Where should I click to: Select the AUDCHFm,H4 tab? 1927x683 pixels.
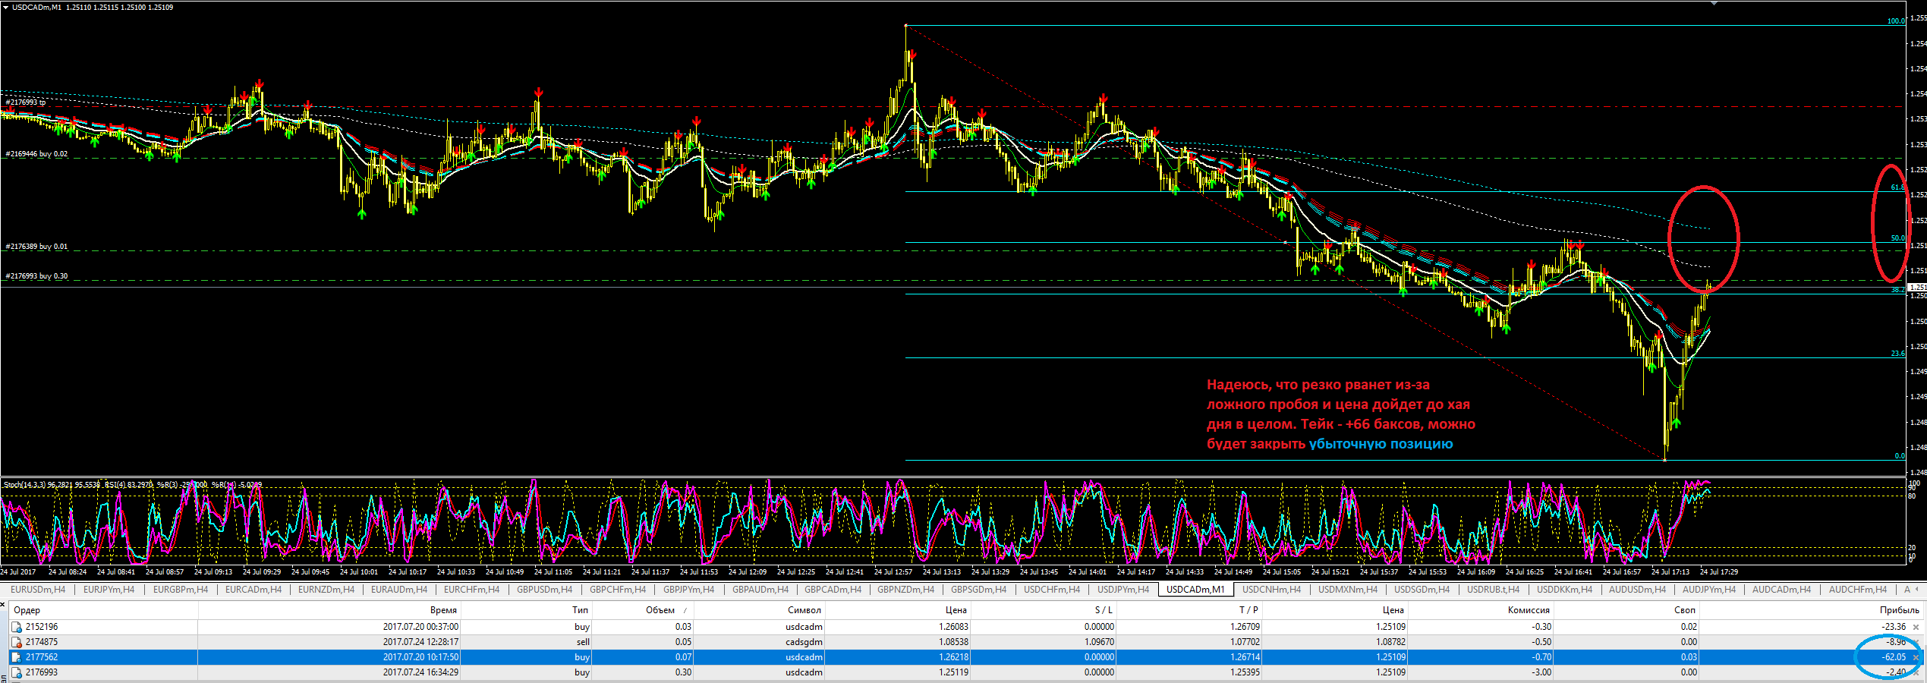[x=1858, y=590]
